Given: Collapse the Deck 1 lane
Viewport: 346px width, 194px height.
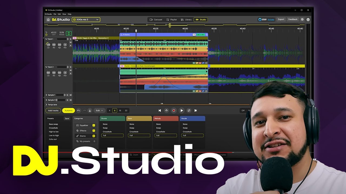Looking at the screenshot, I should [46, 39].
